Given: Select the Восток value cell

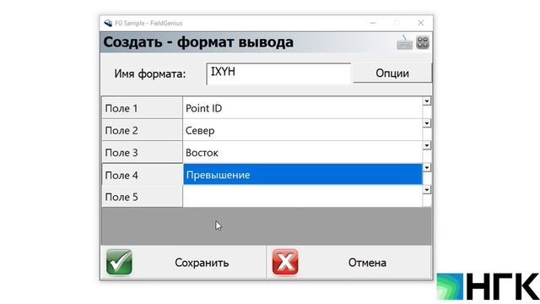Looking at the screenshot, I should point(303,152).
